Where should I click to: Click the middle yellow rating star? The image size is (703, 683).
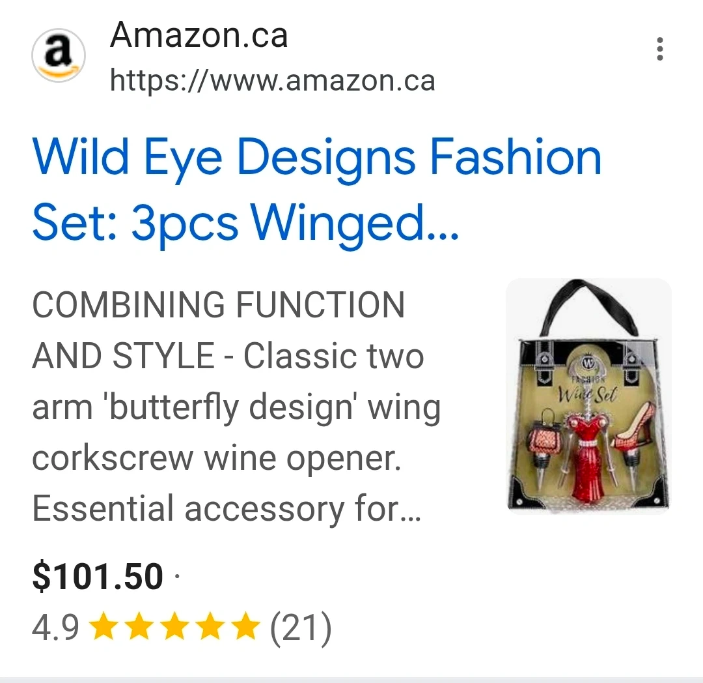[174, 628]
